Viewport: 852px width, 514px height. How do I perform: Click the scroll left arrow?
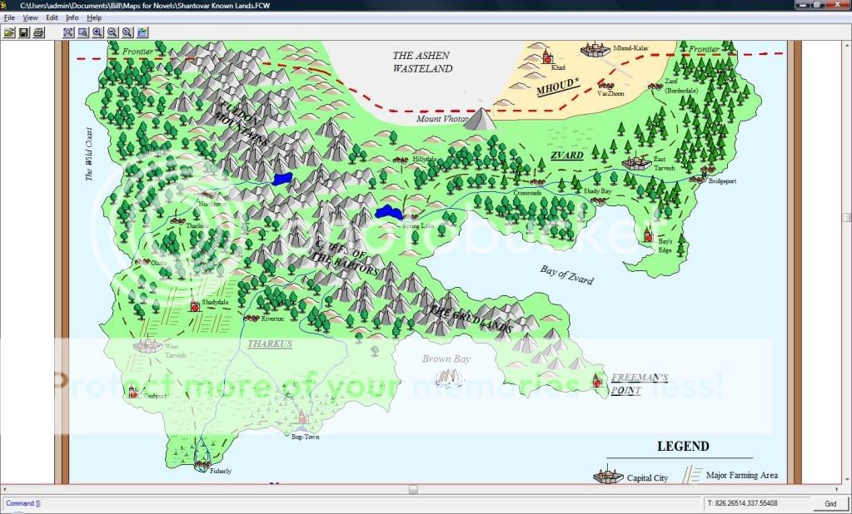(6, 490)
